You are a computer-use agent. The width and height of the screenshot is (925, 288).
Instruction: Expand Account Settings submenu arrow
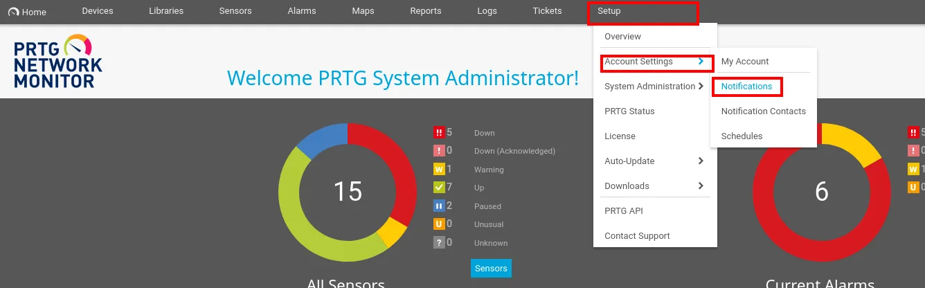point(701,61)
